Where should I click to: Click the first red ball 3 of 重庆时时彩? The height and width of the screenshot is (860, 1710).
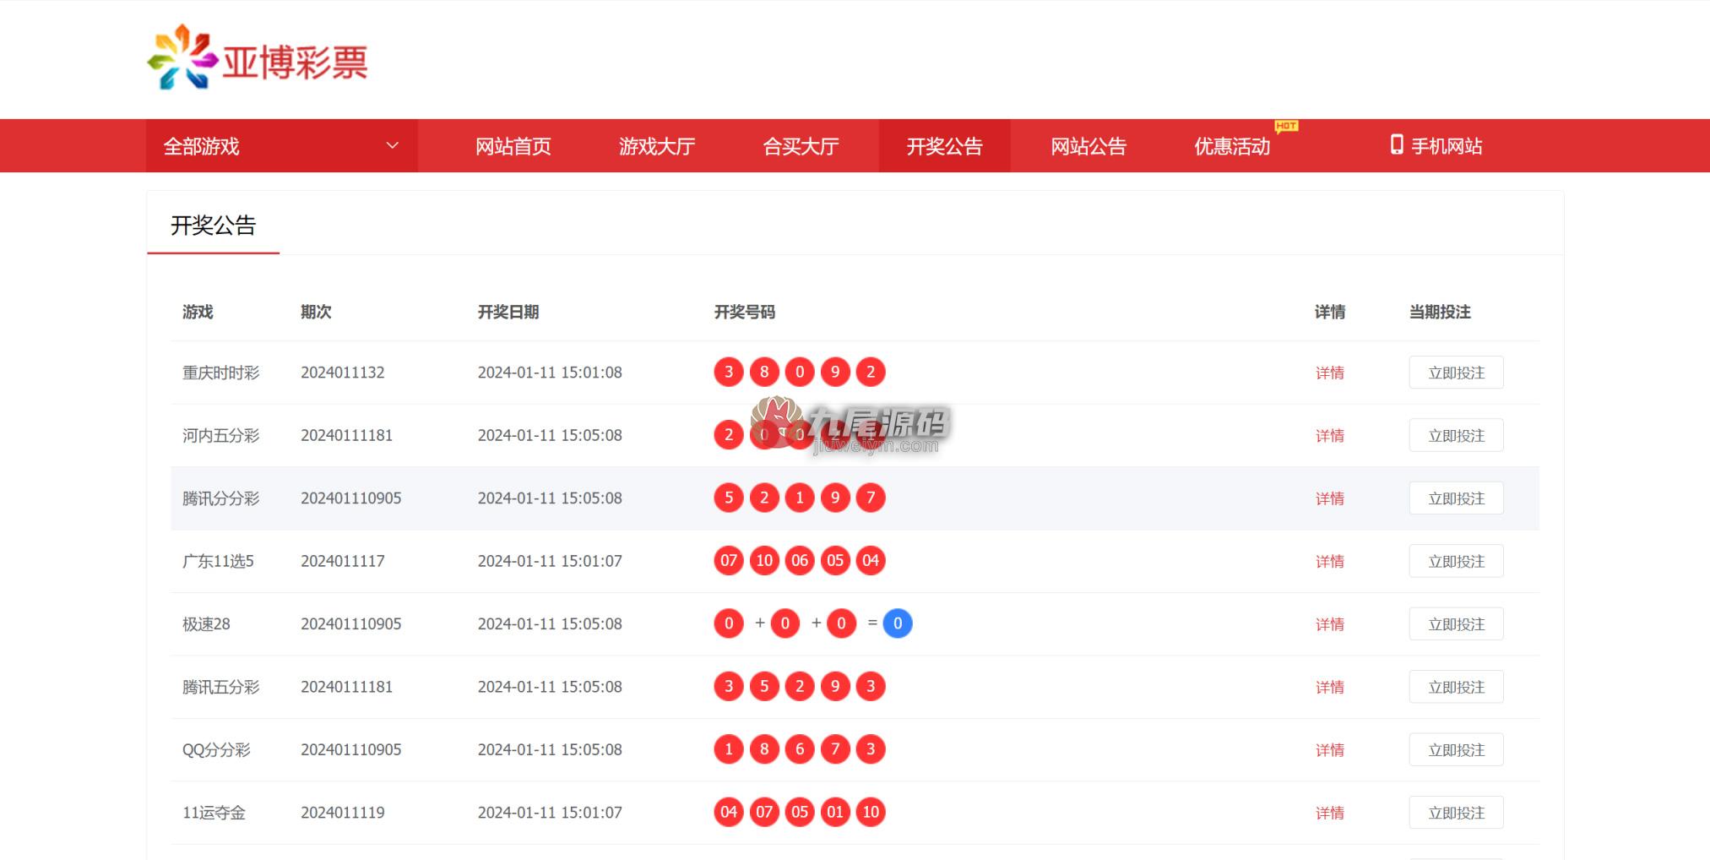click(729, 372)
